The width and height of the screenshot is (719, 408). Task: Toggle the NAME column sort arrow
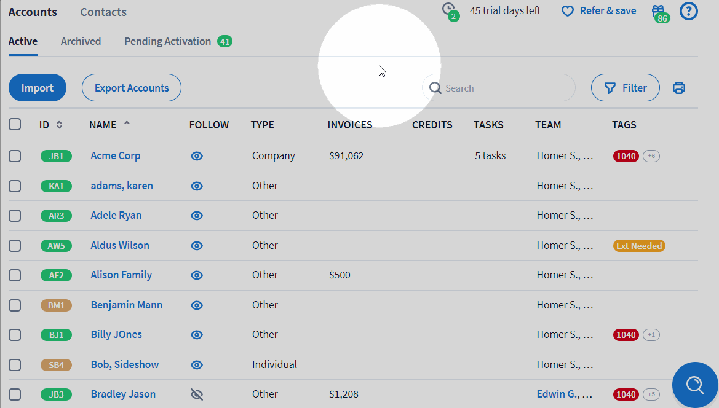click(127, 124)
